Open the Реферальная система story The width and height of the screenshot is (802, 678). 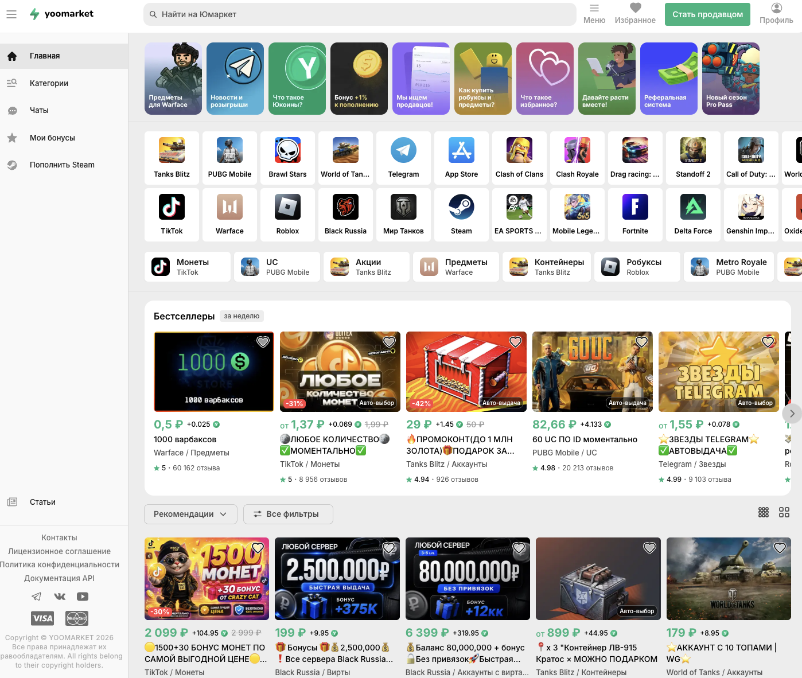click(669, 79)
